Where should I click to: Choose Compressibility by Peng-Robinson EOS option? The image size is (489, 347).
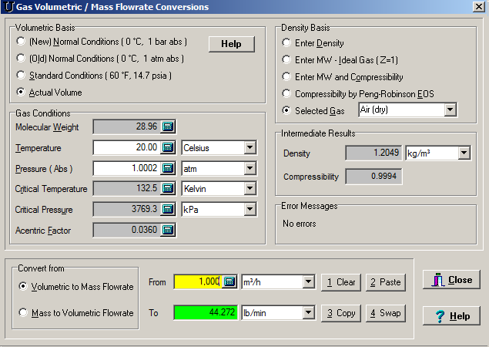[x=287, y=94]
